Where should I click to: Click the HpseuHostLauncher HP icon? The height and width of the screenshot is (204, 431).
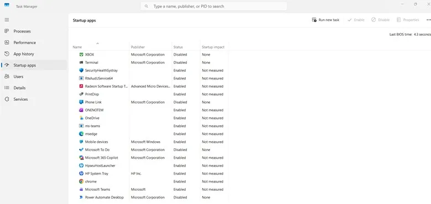point(81,165)
